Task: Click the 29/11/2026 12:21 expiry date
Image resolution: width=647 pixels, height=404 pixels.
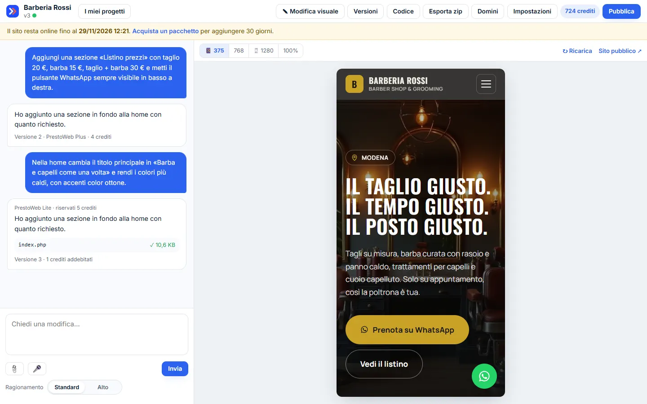Action: [x=104, y=31]
